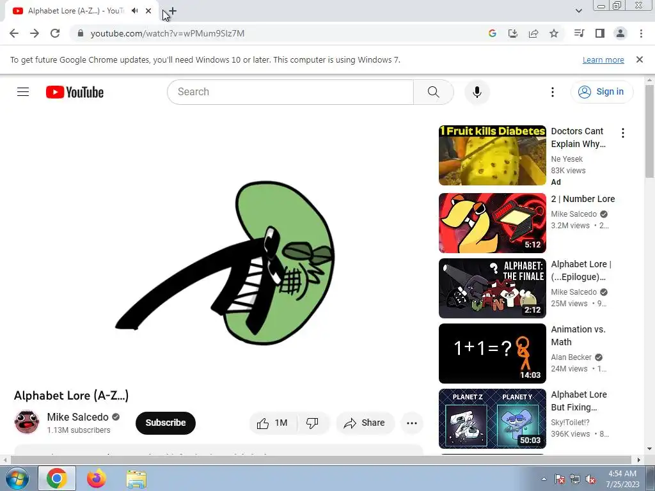Image resolution: width=655 pixels, height=491 pixels.
Task: Click the share page icon in address bar
Action: point(533,33)
